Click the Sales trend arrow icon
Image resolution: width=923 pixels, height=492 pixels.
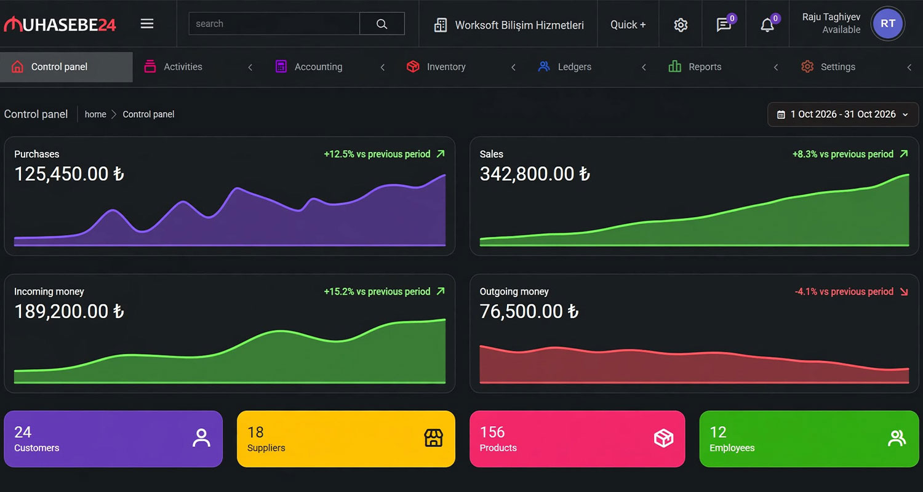904,154
